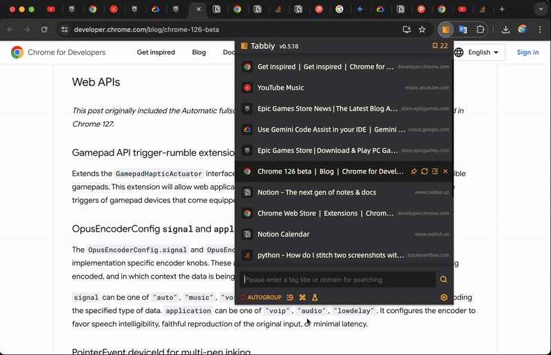The width and height of the screenshot is (551, 355).
Task: Open the Blog nav item
Action: click(199, 52)
